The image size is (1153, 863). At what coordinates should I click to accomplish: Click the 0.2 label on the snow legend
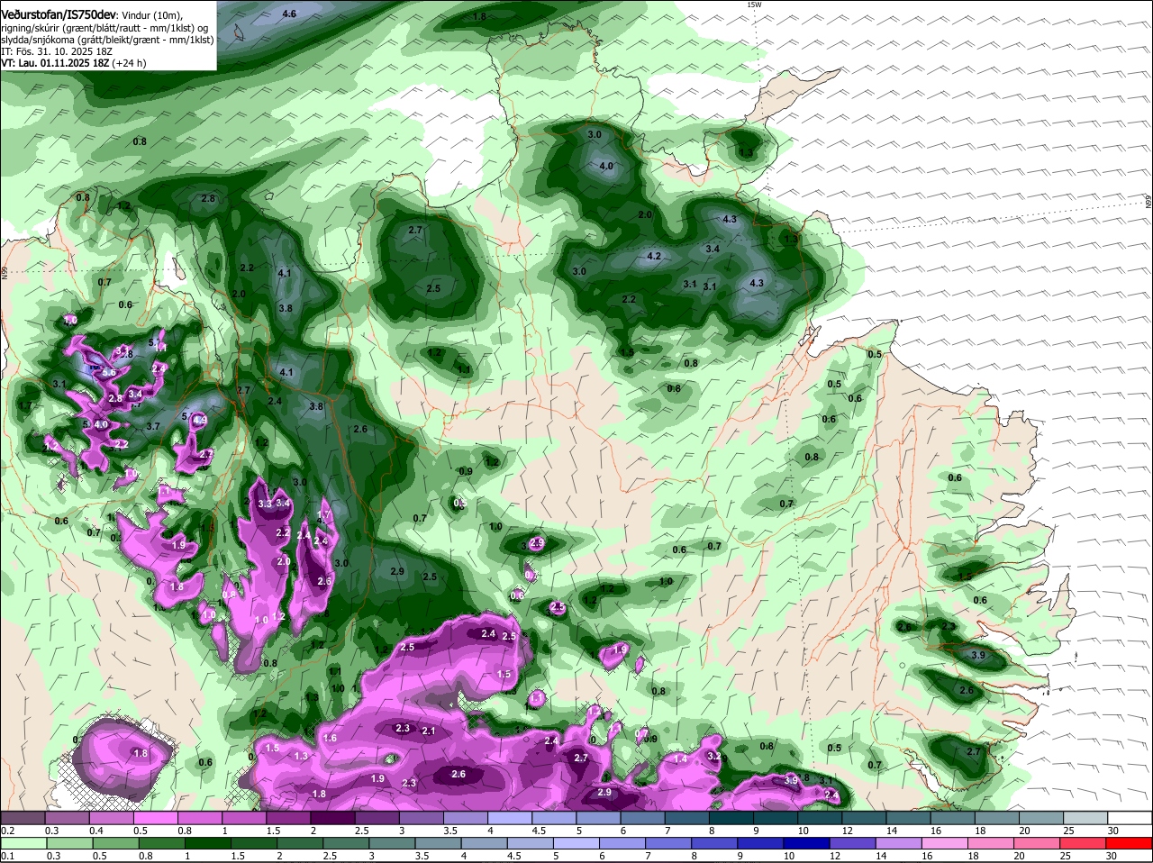pyautogui.click(x=7, y=831)
